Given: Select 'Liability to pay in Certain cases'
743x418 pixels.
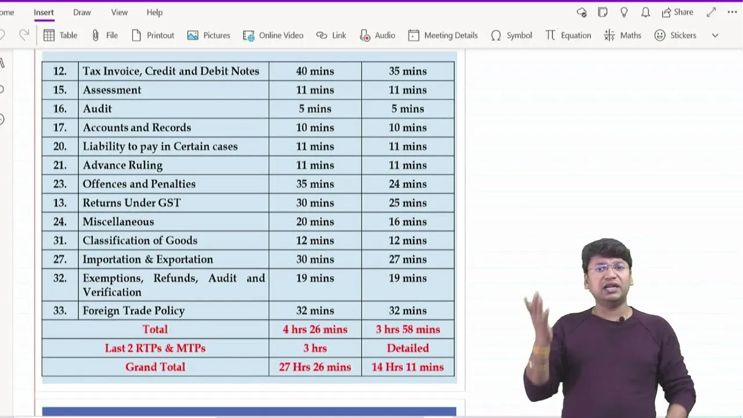Looking at the screenshot, I should pos(160,146).
